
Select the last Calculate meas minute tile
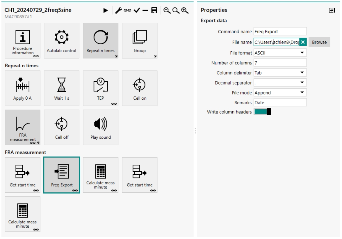pyautogui.click(x=23, y=214)
